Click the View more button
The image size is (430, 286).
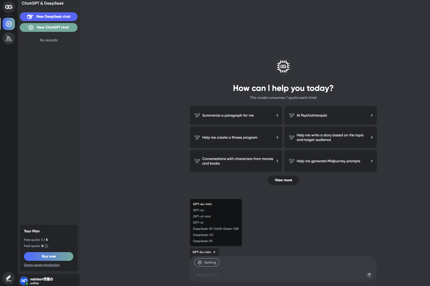pos(283,180)
